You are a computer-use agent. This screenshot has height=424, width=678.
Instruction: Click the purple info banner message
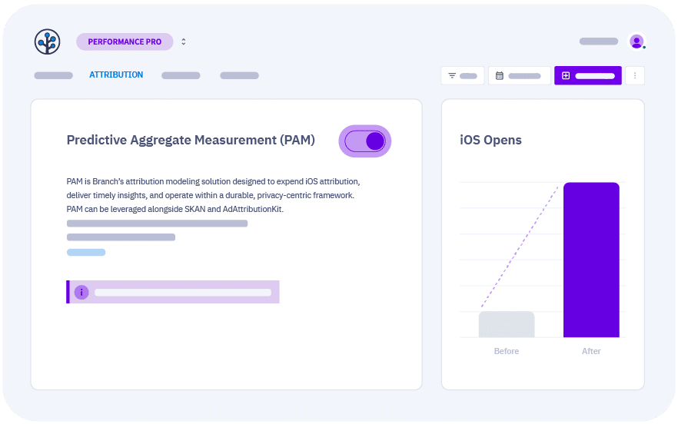click(182, 293)
